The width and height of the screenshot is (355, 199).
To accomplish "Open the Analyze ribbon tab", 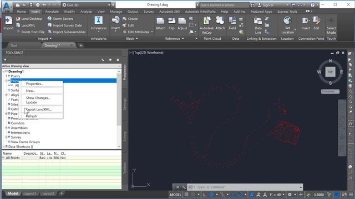I will tap(86, 12).
